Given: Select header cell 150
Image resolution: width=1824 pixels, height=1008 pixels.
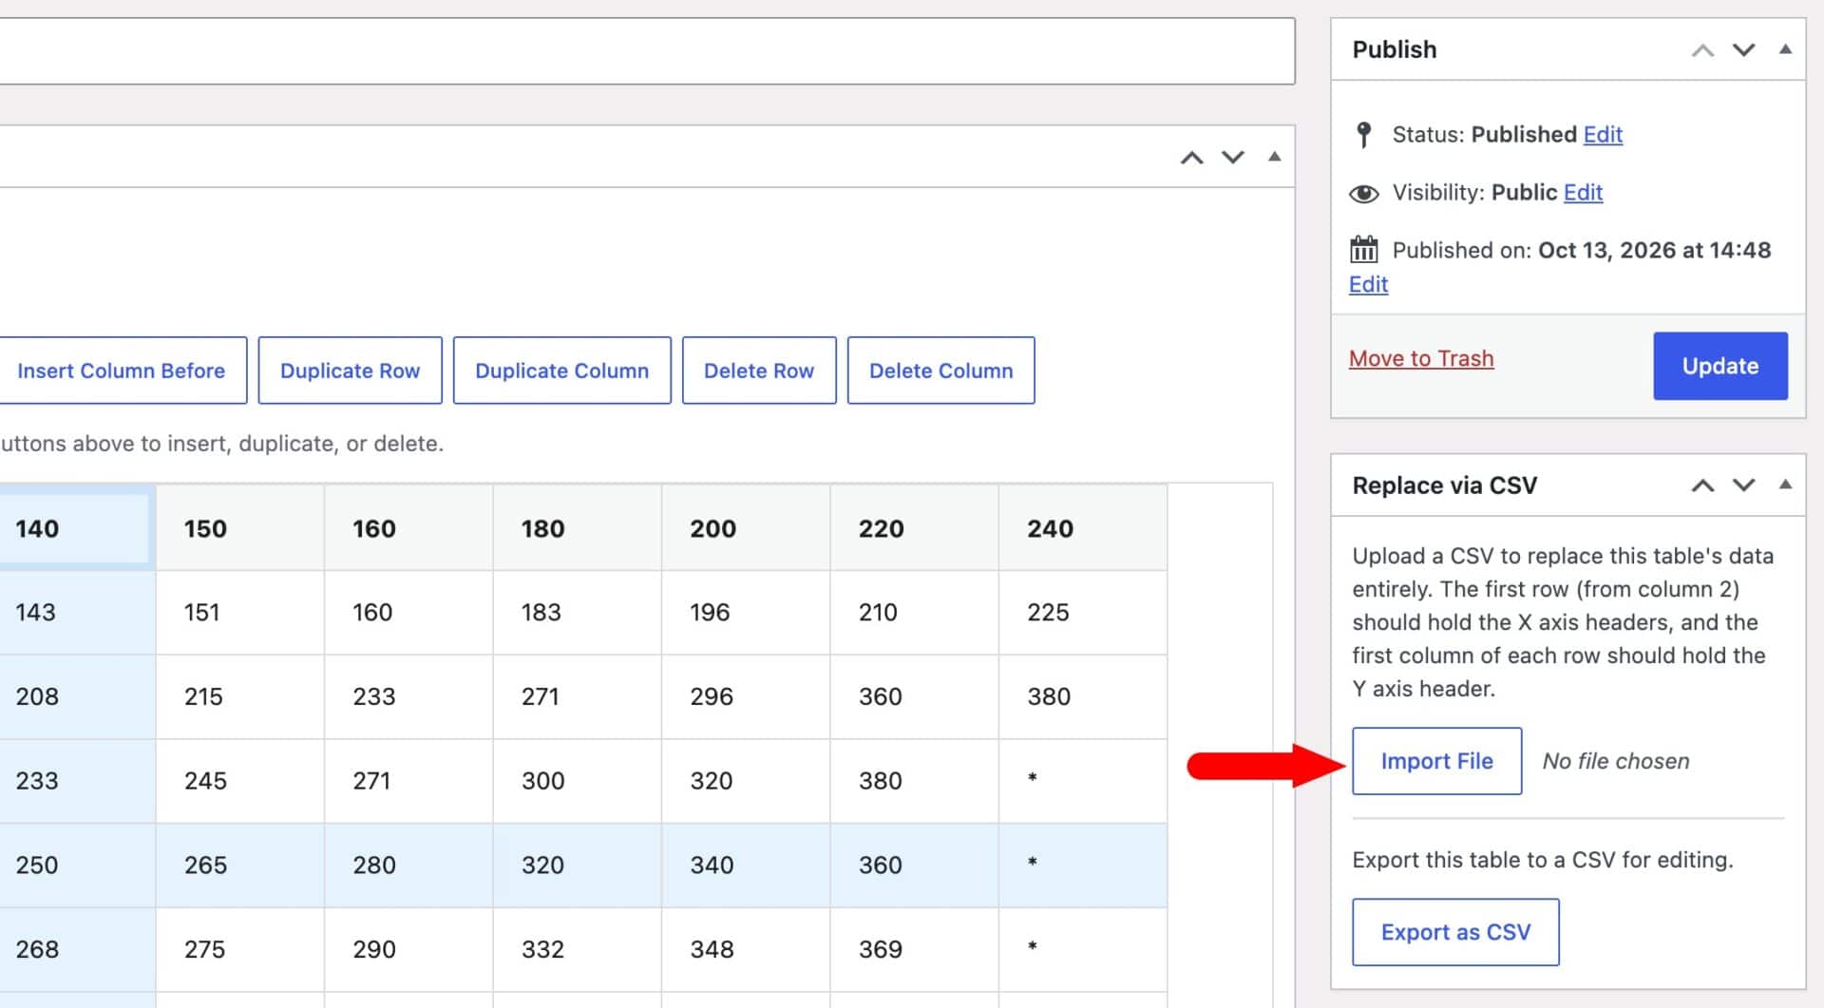Looking at the screenshot, I should click(240, 528).
